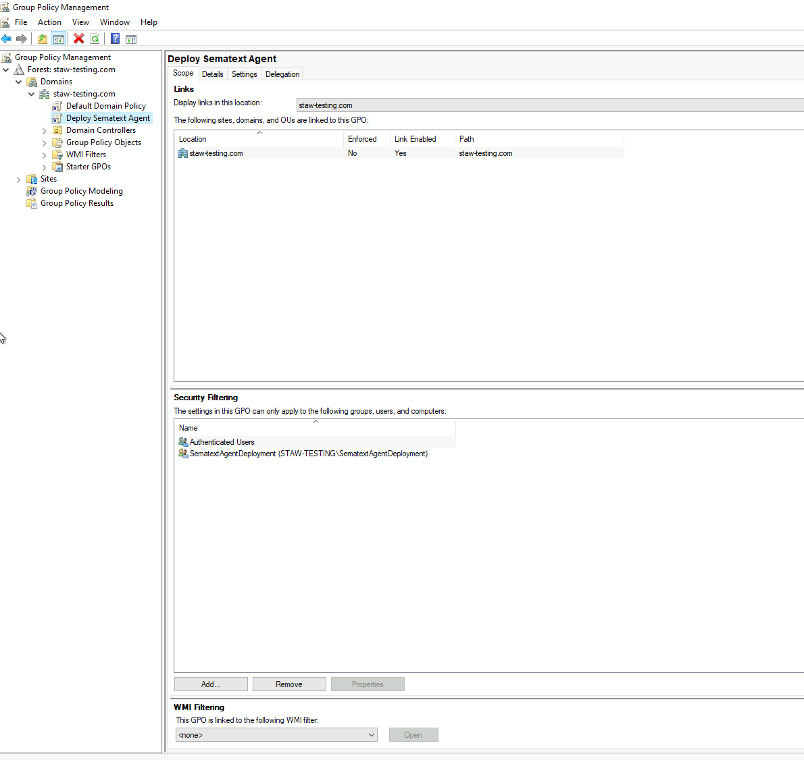The height and width of the screenshot is (760, 804).
Task: Expand the WMI Filters node
Action: [44, 155]
